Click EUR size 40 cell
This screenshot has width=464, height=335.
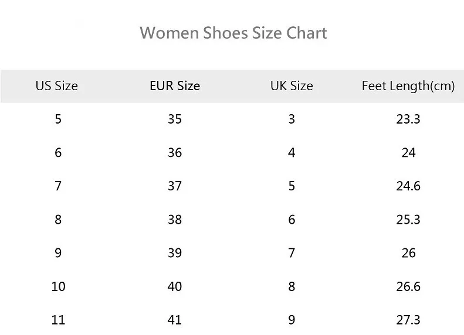click(175, 286)
